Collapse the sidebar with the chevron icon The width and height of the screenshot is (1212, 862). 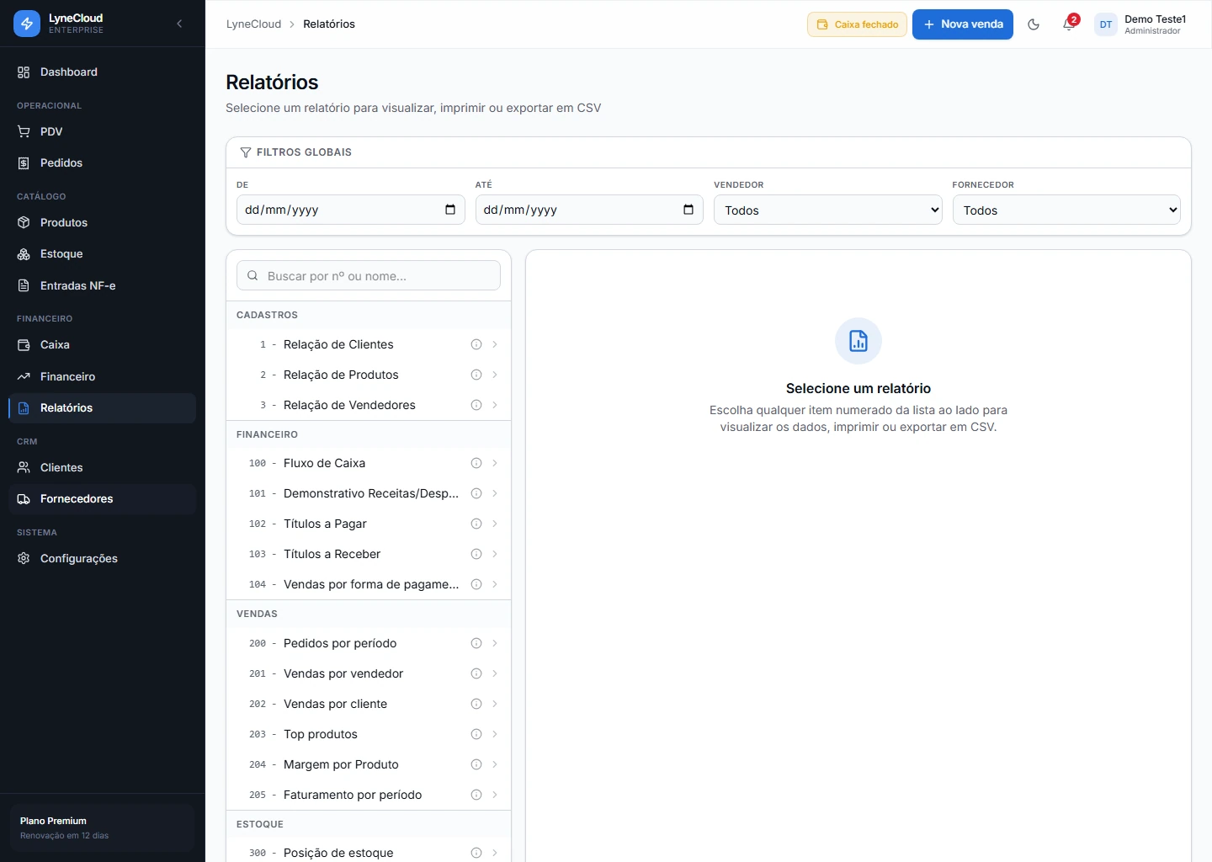coord(179,24)
